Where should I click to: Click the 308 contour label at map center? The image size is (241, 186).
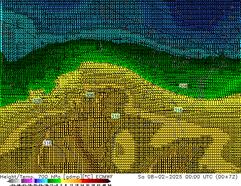click(90, 95)
